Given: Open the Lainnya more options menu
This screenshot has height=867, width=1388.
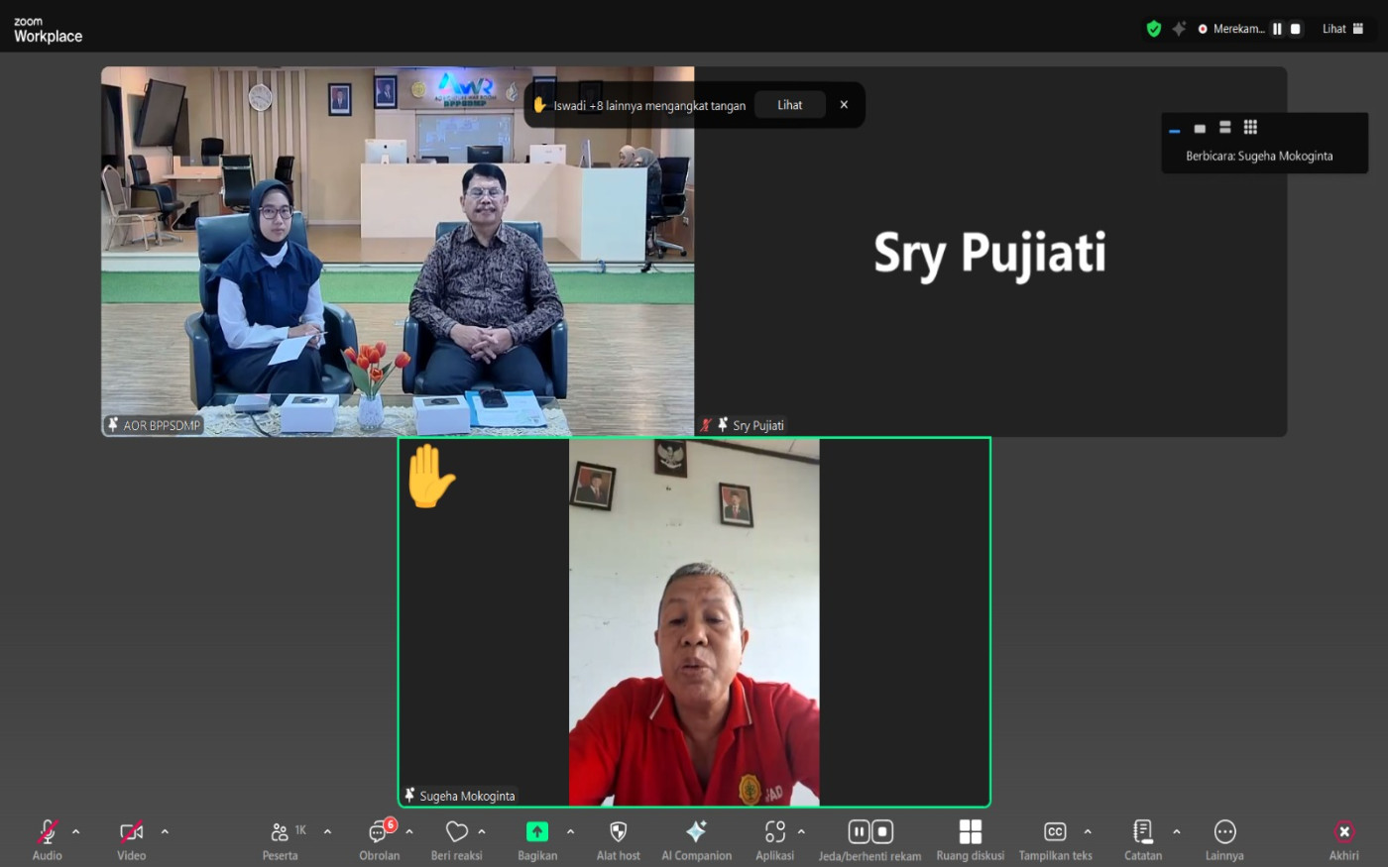Looking at the screenshot, I should 1224,833.
